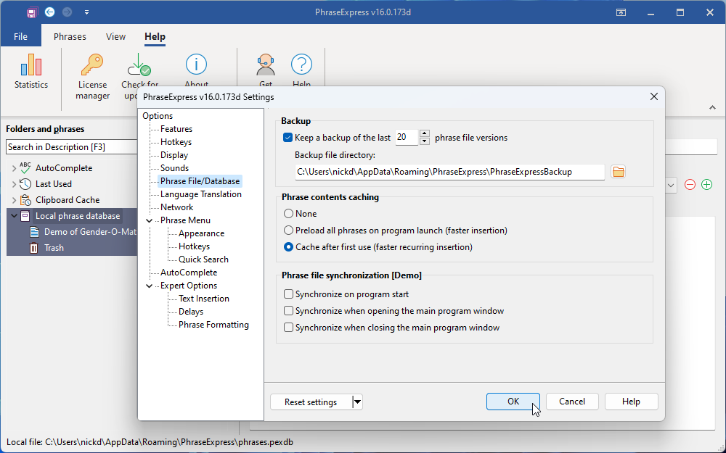Click the Statistics bar chart icon
The image size is (726, 453).
pyautogui.click(x=31, y=65)
